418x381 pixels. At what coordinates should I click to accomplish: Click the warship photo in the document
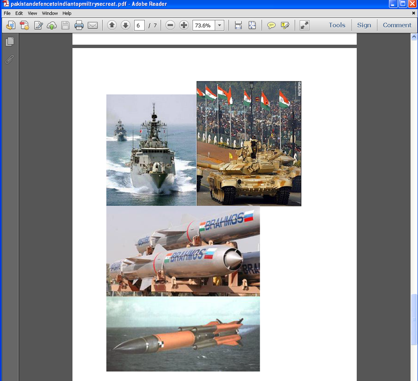[x=151, y=150]
